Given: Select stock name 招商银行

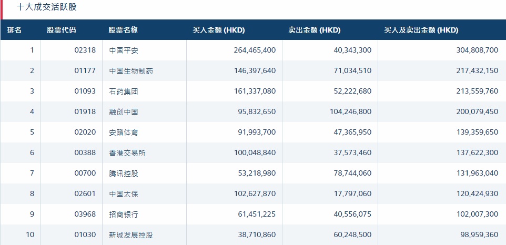Looking at the screenshot, I should pos(123,215).
